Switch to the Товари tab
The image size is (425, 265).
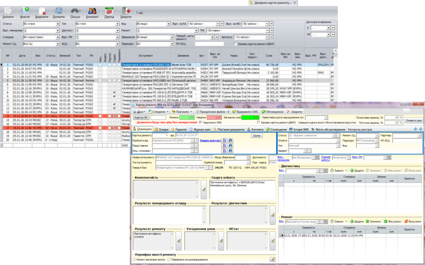point(161,130)
